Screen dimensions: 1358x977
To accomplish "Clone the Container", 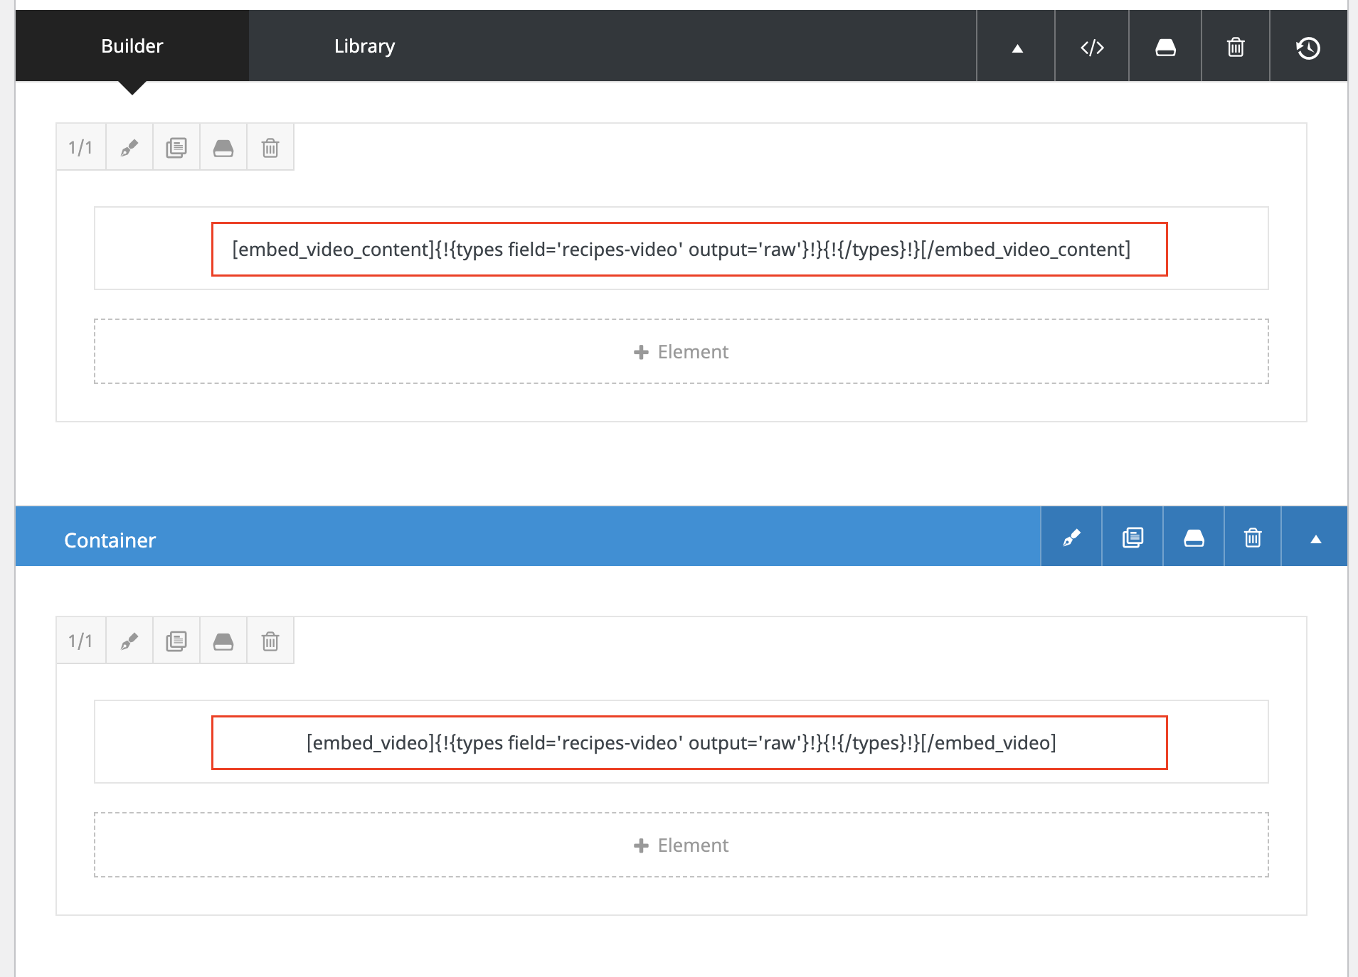I will [x=1132, y=538].
